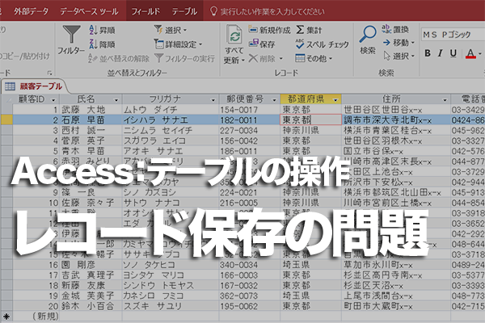Run spell check with スペルチェック icon
The width and height of the screenshot is (485, 323).
click(300, 44)
